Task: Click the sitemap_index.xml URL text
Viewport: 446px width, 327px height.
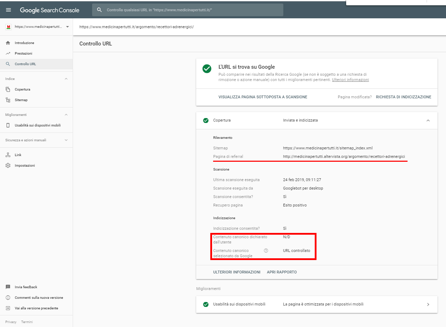Action: (x=328, y=148)
